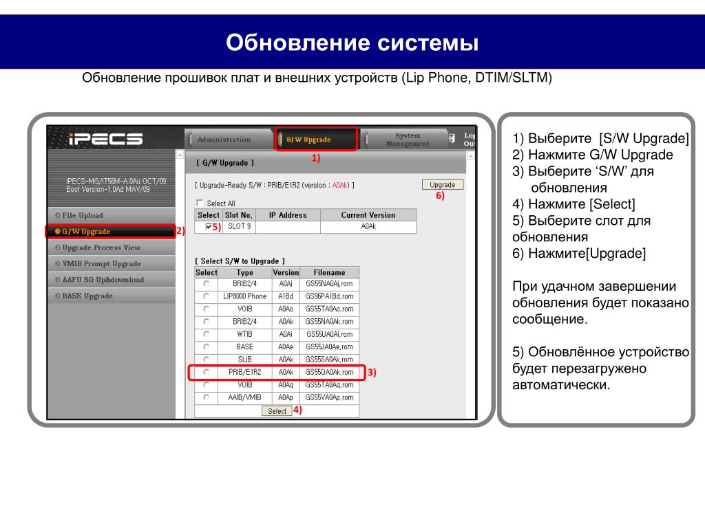Click the GS55NA0Aj.rom filename
This screenshot has width=705, height=528.
[330, 284]
